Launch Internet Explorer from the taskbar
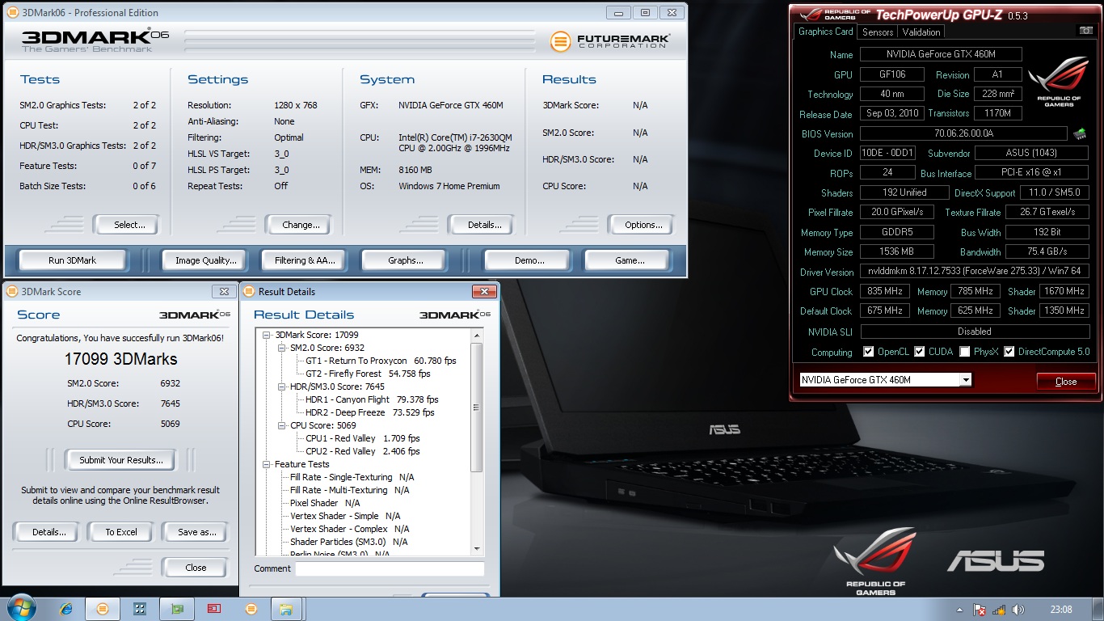Image resolution: width=1104 pixels, height=621 pixels. [x=65, y=609]
